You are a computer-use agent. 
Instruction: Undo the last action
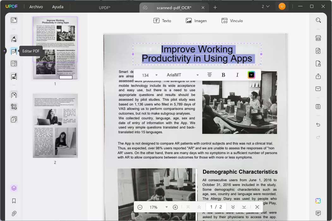pyautogui.click(x=318, y=125)
